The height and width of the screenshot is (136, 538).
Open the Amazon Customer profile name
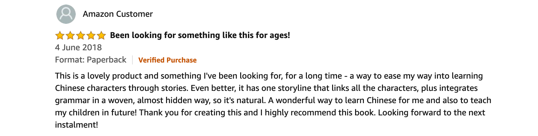[x=118, y=14]
